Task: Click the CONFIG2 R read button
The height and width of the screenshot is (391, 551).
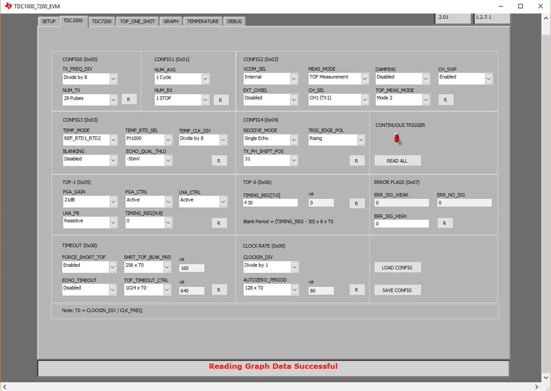Action: [446, 100]
